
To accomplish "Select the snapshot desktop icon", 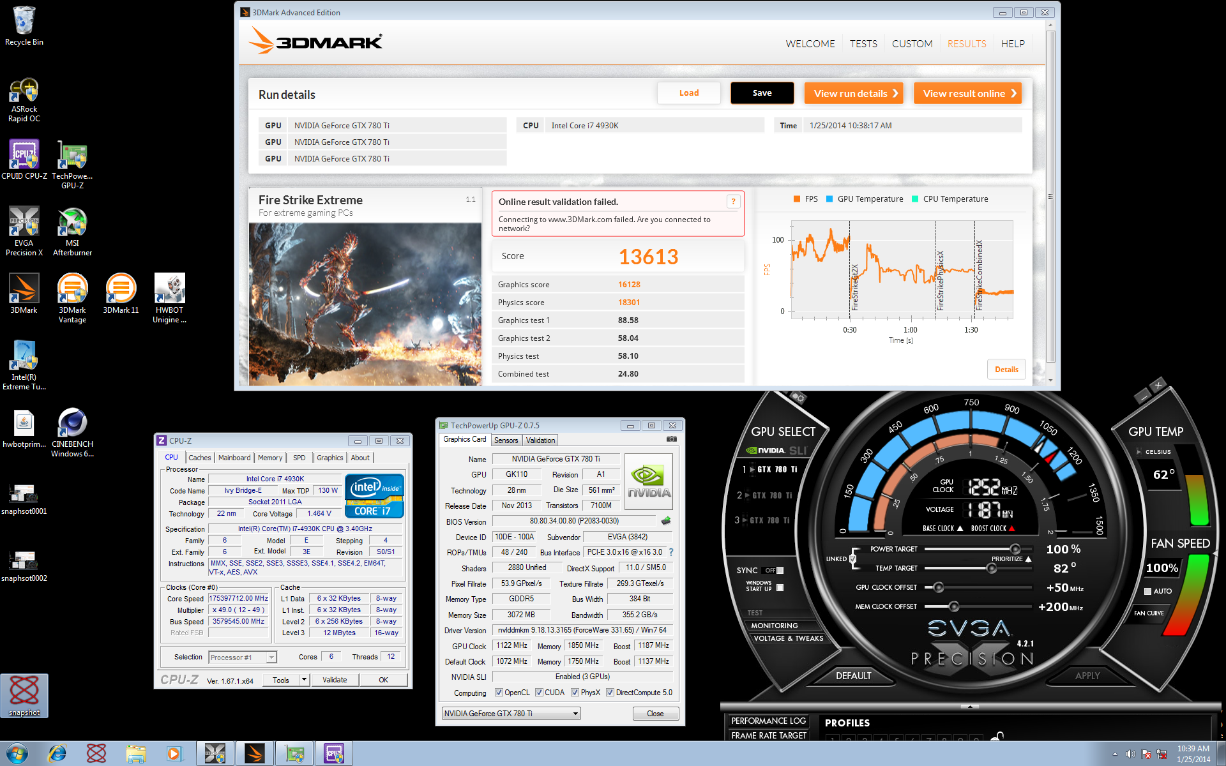I will coord(24,696).
